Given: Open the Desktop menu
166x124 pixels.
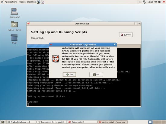Looking at the screenshot, I should click(31, 2).
